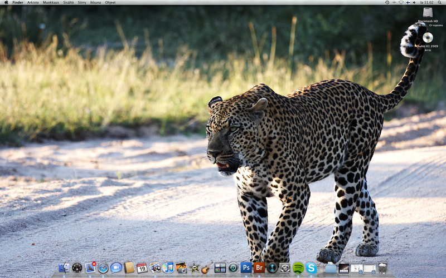Open the camera lens app icon in Dock
This screenshot has width=446, height=278.
272,267
